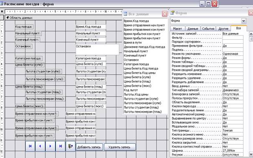Switch to the Данные tab
Image resolution: width=253 pixels, height=158 pixels.
click(x=193, y=29)
